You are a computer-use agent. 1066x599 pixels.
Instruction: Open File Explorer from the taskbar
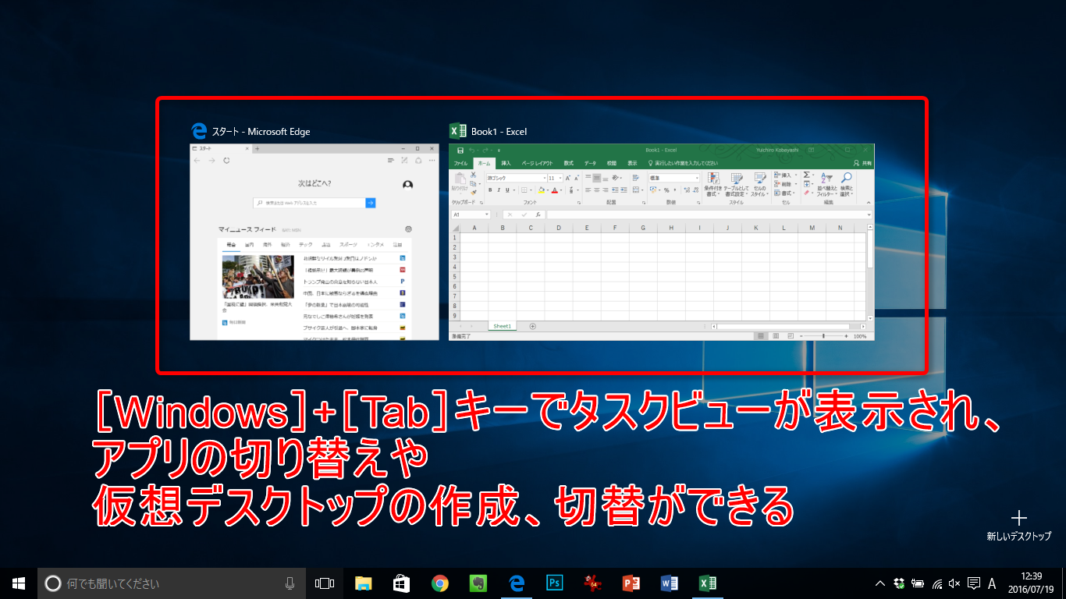(363, 583)
